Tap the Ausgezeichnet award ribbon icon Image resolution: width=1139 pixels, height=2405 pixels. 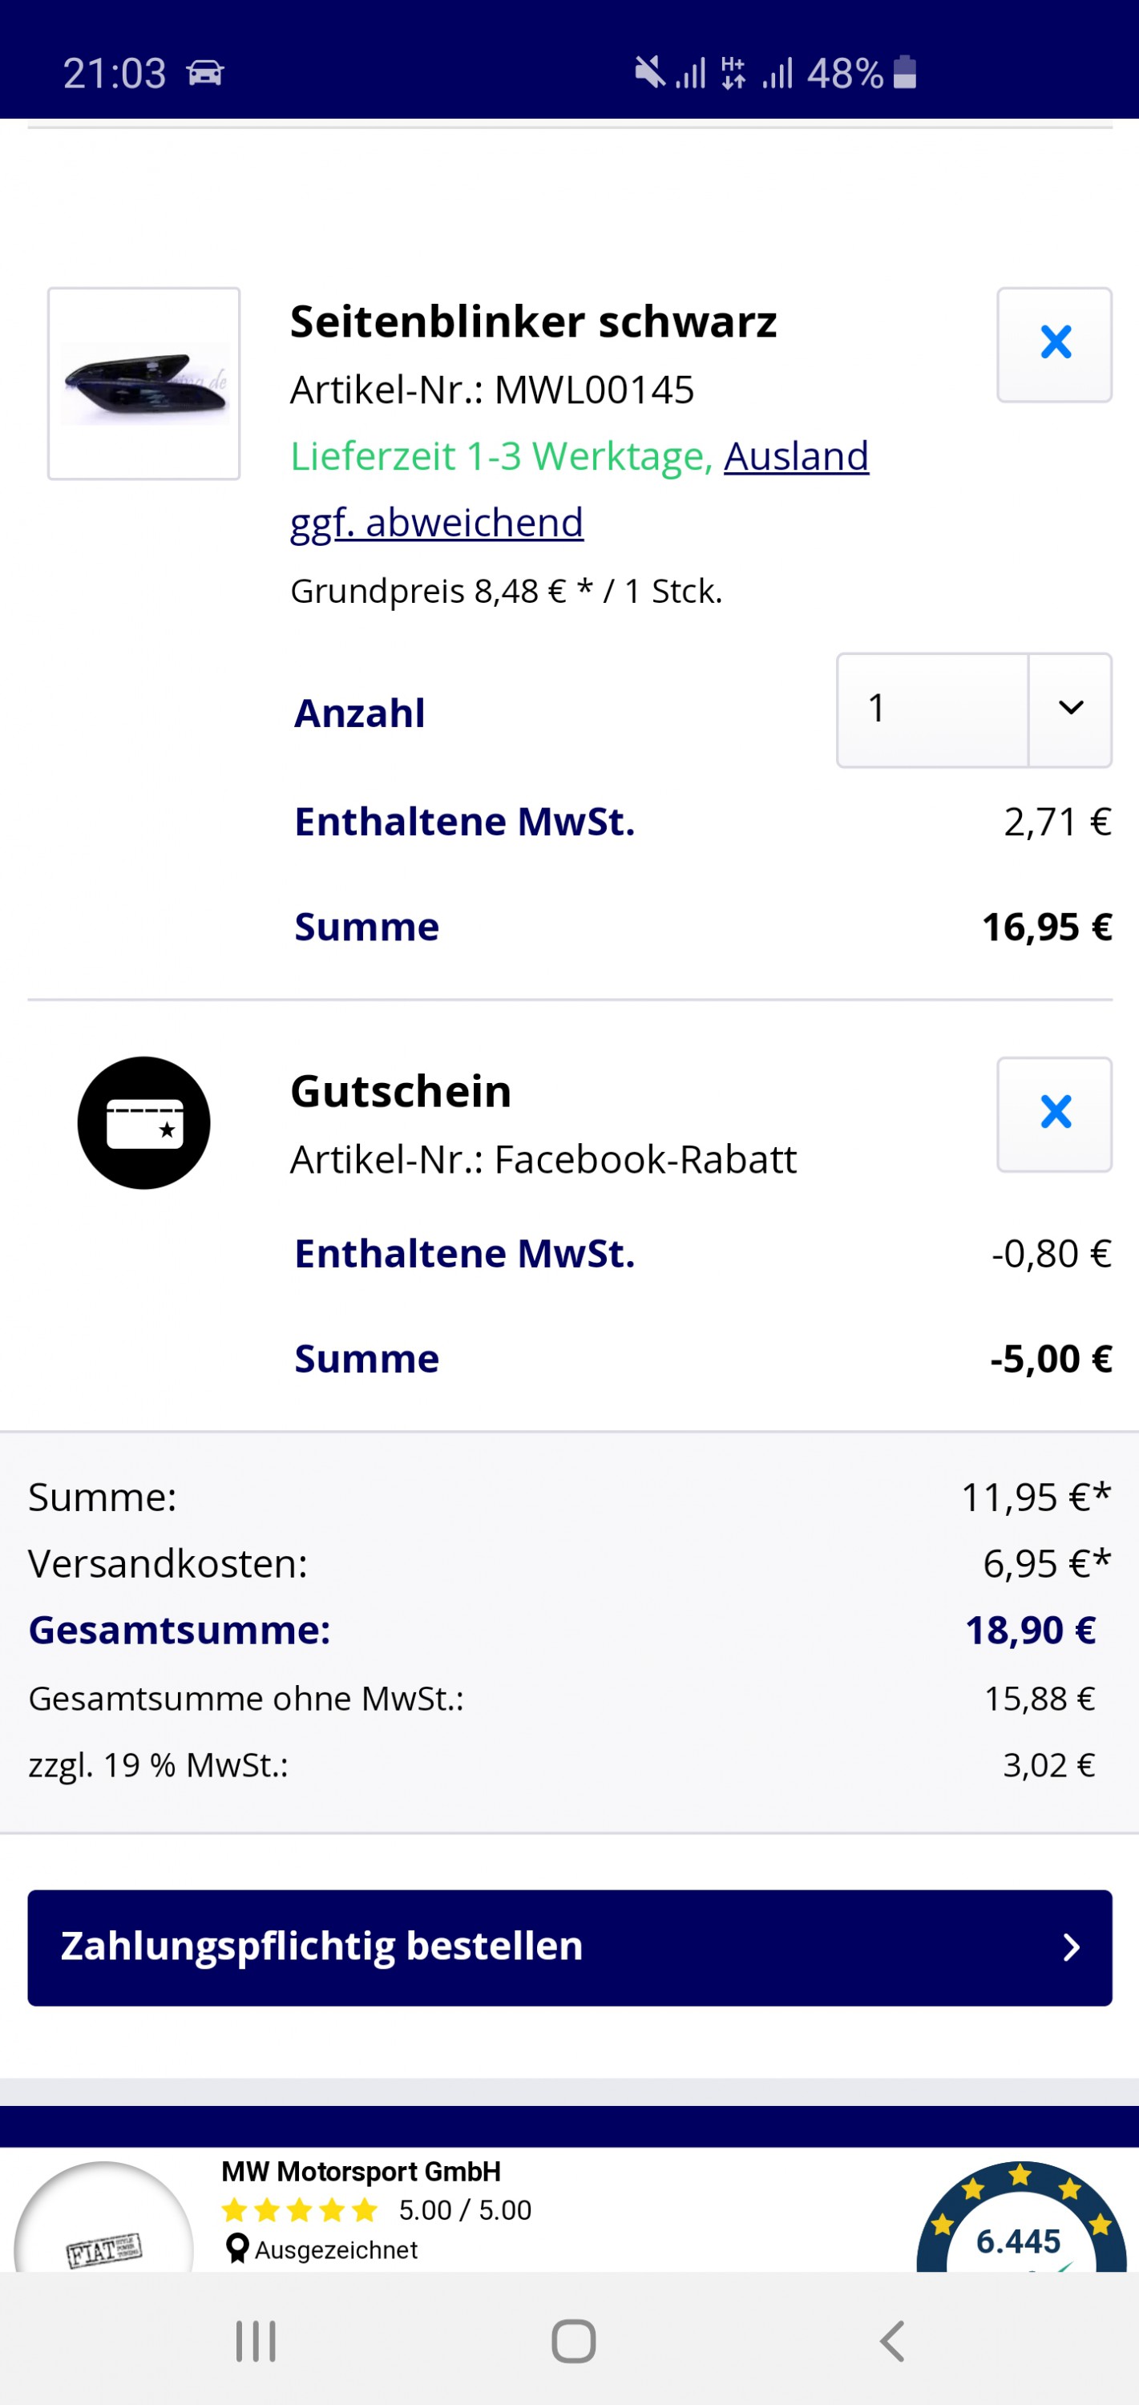[238, 2249]
